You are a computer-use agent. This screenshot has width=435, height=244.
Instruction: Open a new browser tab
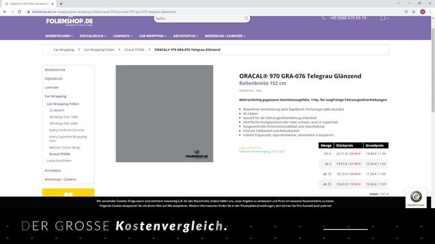61,4
